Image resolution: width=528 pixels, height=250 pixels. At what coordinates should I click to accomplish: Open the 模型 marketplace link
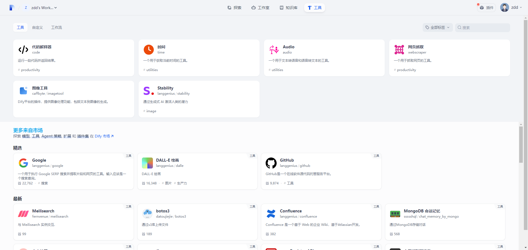click(26, 136)
